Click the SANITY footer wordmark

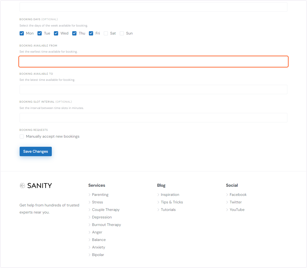40,186
